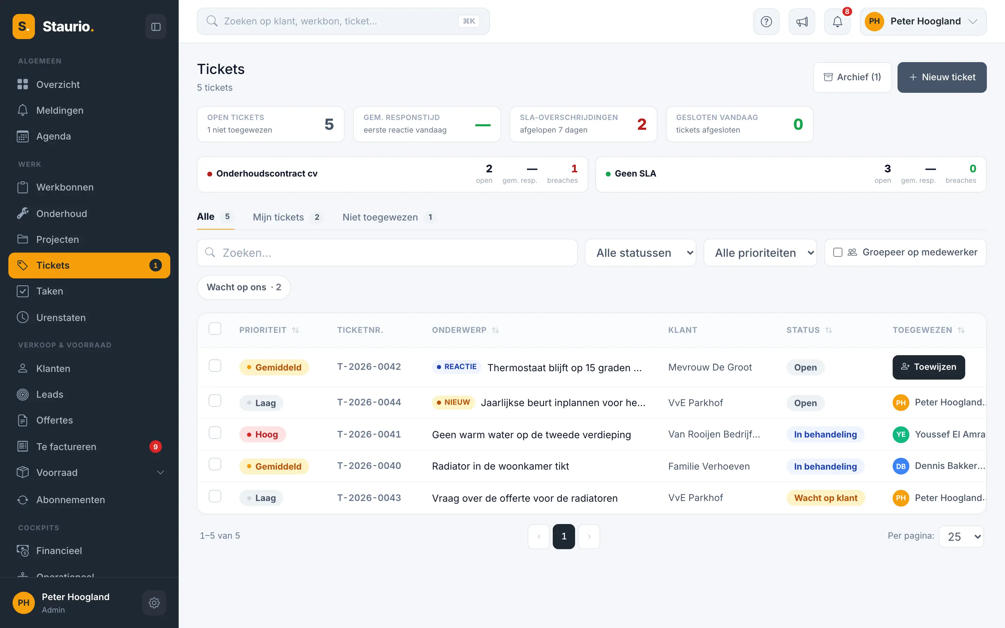Open Onderhoud in the sidebar

[89, 214]
